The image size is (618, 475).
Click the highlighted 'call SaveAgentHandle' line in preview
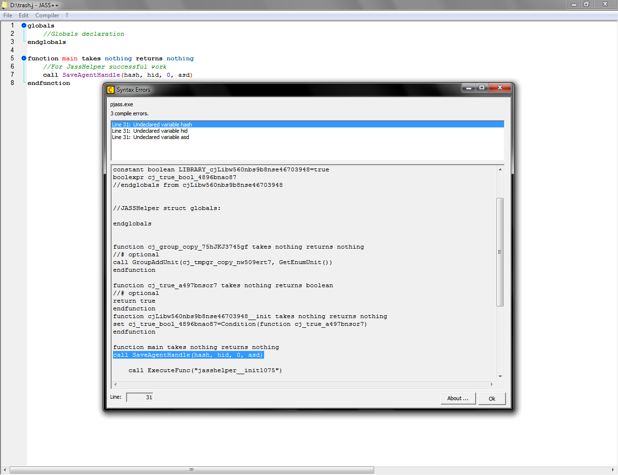pos(188,355)
